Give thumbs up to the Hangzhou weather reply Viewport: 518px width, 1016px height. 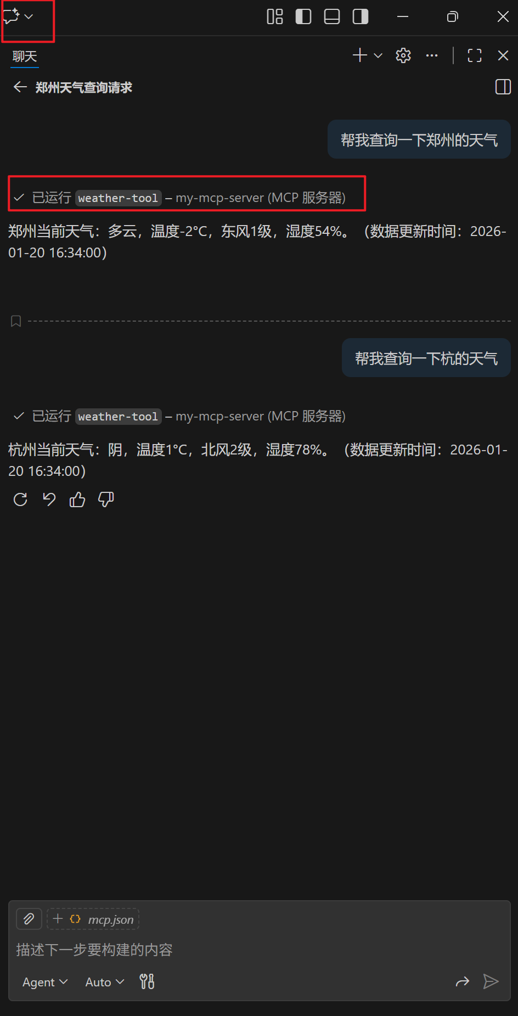click(77, 499)
